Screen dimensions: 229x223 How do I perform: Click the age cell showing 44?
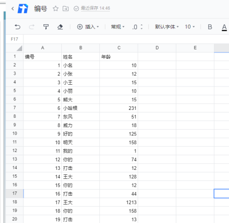(x=119, y=194)
